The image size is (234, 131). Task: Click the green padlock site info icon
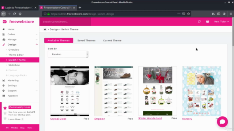[49, 14]
